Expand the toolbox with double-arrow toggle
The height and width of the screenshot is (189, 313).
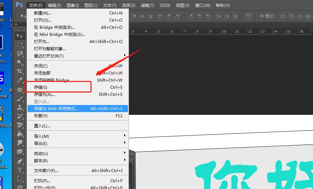[x=16, y=24]
